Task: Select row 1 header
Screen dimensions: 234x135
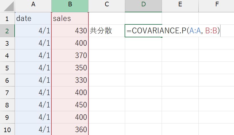Action: [x=7, y=19]
